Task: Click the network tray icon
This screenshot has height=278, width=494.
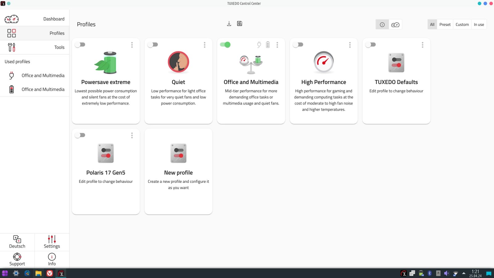Action: pyautogui.click(x=455, y=273)
